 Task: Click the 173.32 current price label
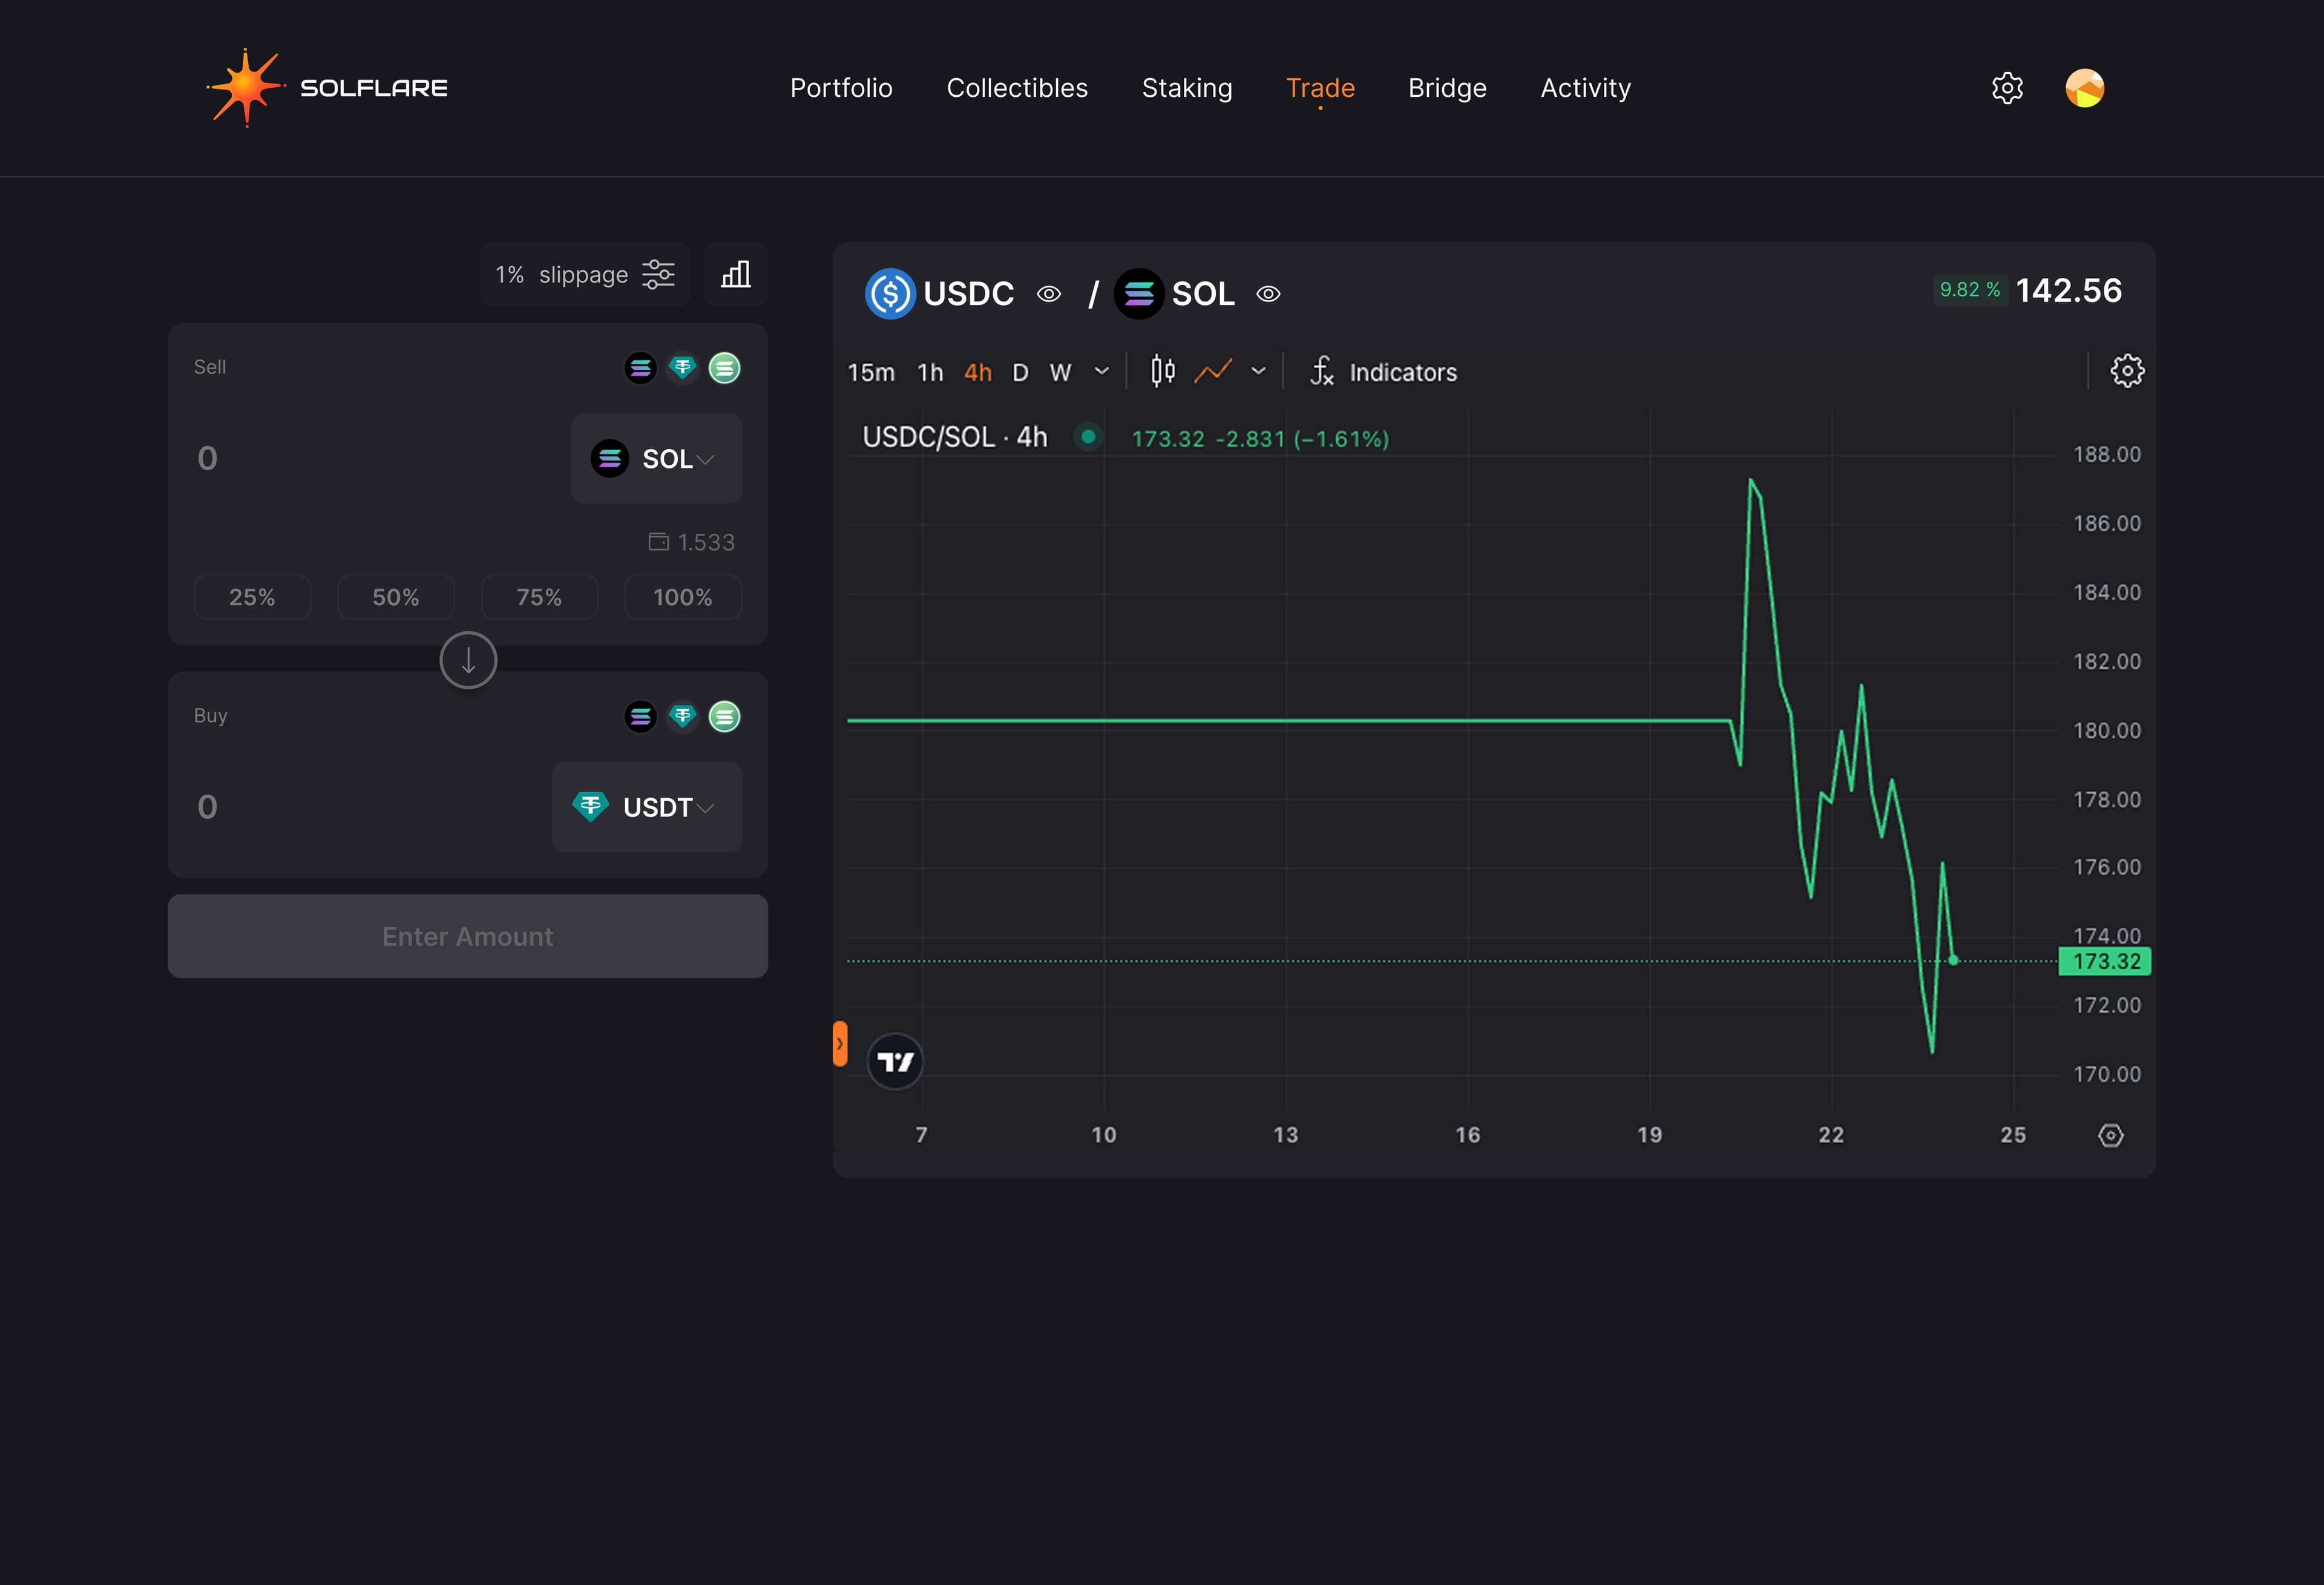coord(2105,961)
